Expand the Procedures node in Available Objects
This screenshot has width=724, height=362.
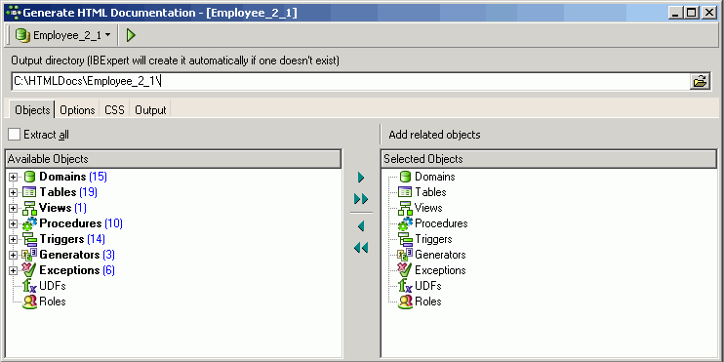(13, 224)
